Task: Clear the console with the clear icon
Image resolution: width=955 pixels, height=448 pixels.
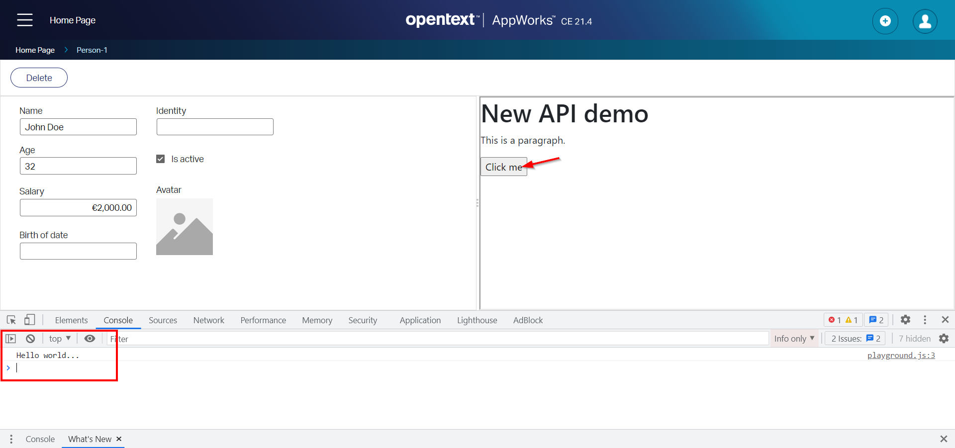Action: coord(30,339)
